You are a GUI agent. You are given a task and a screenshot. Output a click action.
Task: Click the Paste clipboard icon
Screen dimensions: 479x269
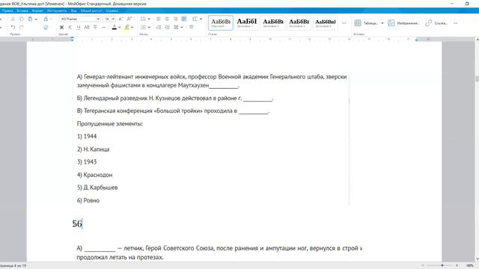click(30, 19)
